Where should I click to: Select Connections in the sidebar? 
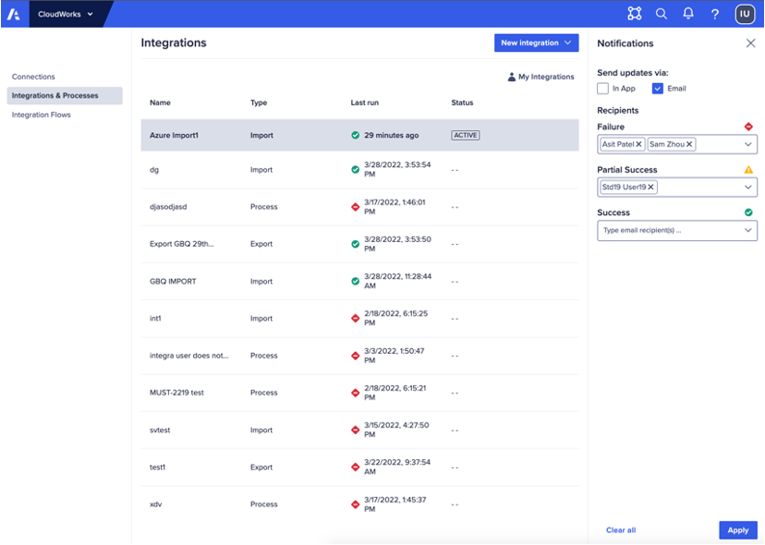pos(33,77)
